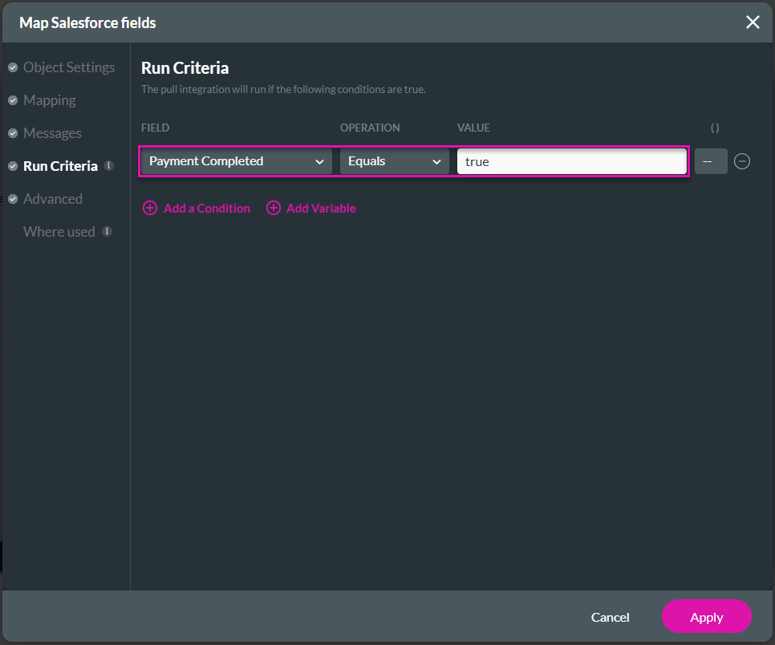The image size is (775, 645).
Task: Click the Add a Condition link
Action: [x=206, y=209]
